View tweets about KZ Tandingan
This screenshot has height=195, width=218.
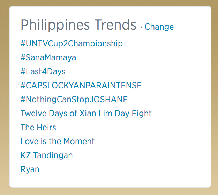click(47, 156)
